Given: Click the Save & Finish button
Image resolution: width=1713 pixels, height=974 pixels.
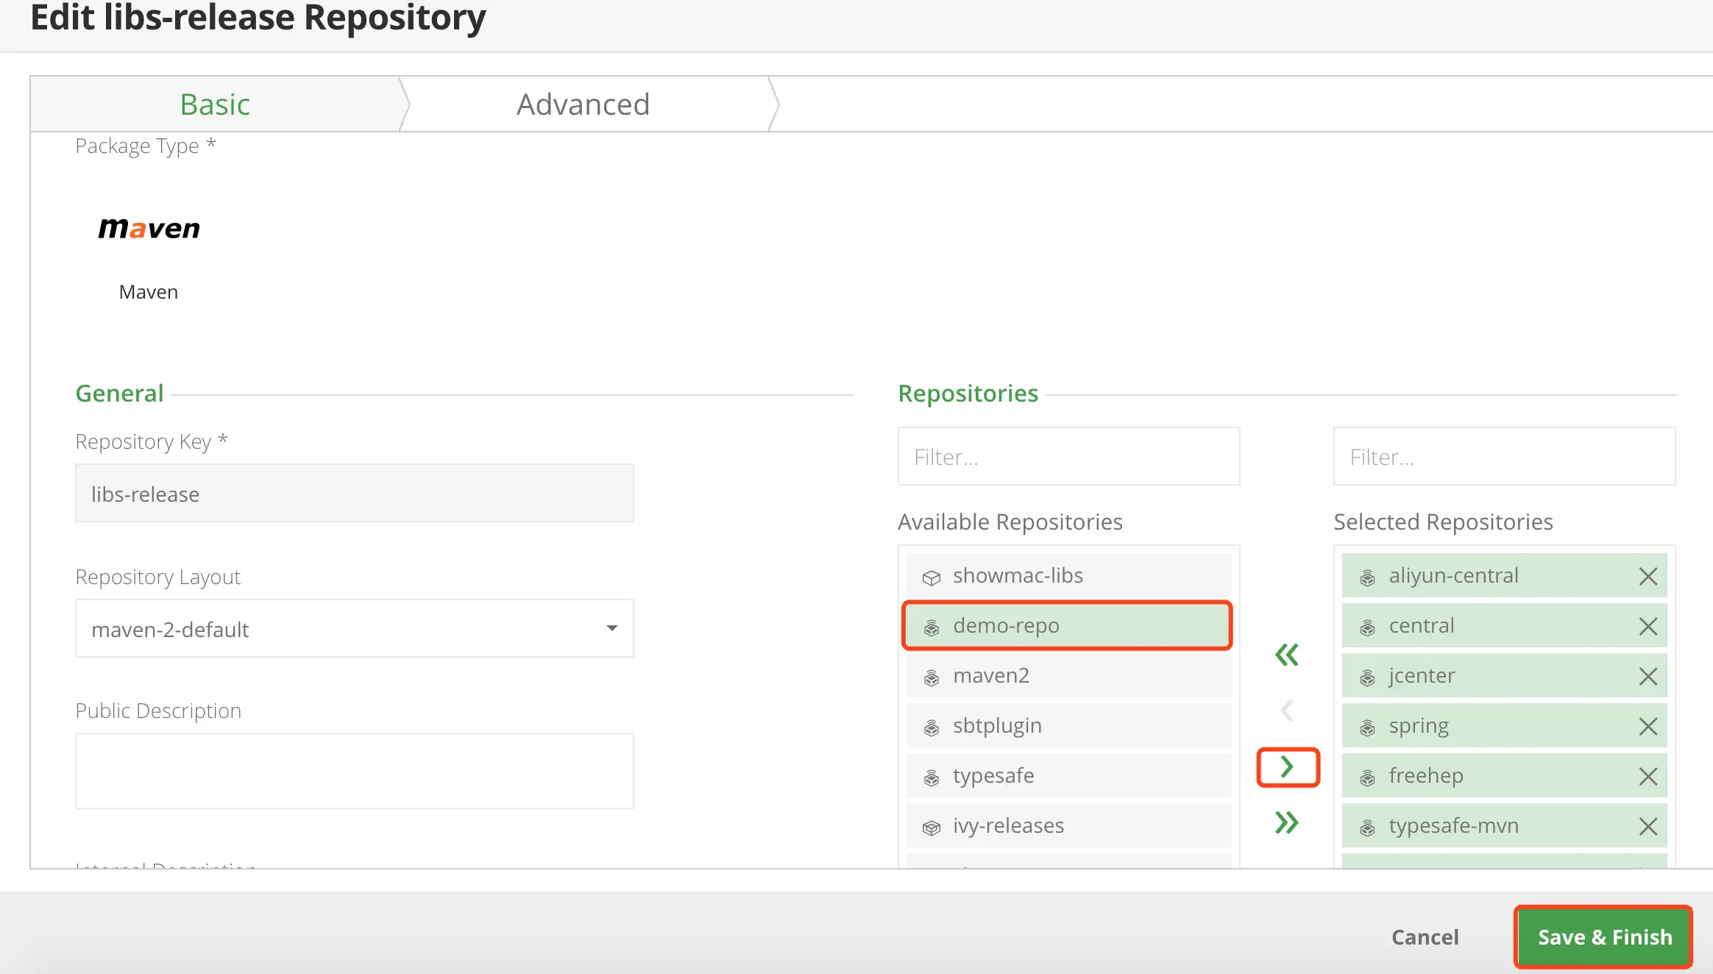Looking at the screenshot, I should click(1604, 936).
